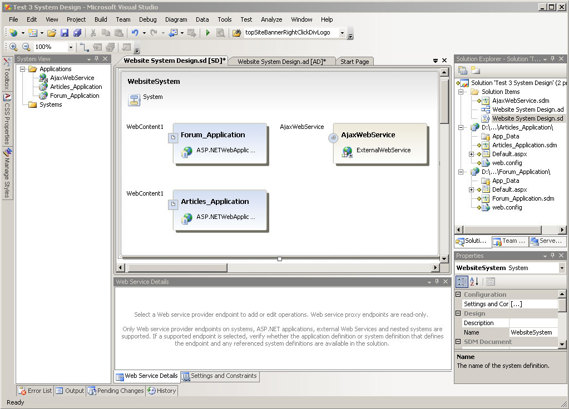This screenshot has height=409, width=569.
Task: Select AjaxWebService in System View tree
Action: pyautogui.click(x=72, y=78)
